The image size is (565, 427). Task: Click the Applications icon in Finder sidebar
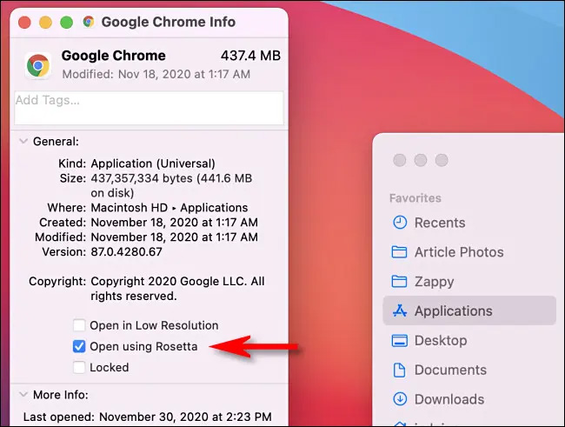point(400,310)
